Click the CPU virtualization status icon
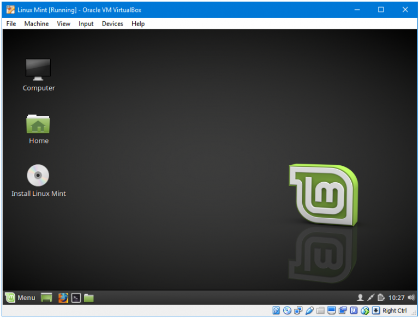Image resolution: width=419 pixels, height=318 pixels. point(354,310)
